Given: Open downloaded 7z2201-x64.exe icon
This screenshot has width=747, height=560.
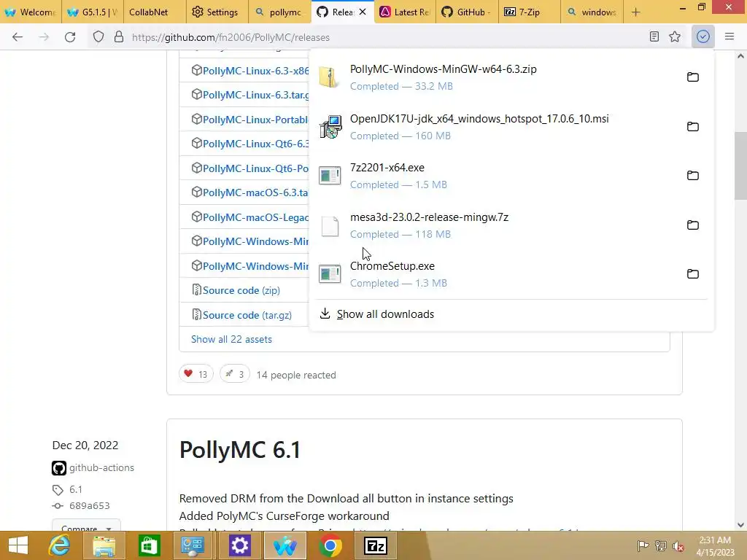Looking at the screenshot, I should tap(330, 176).
